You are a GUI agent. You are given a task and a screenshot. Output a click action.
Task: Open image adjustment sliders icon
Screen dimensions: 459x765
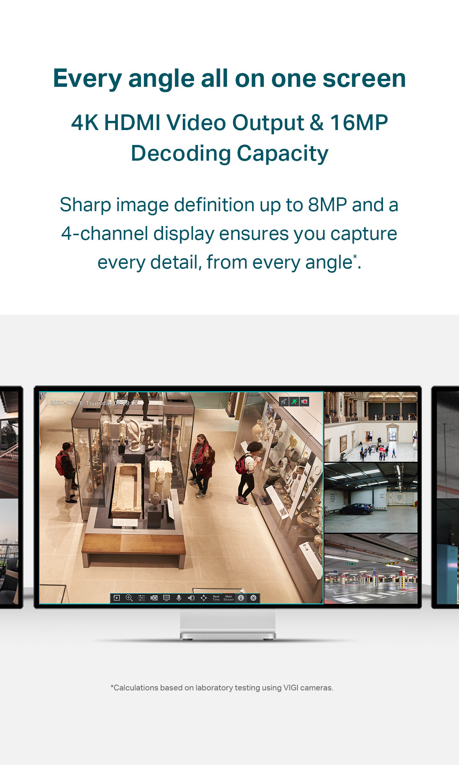click(x=142, y=598)
